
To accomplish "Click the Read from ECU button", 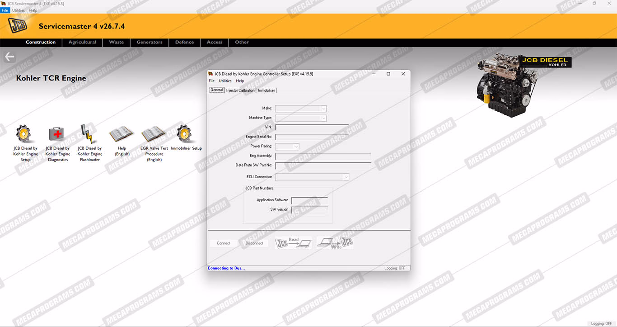I will point(293,243).
